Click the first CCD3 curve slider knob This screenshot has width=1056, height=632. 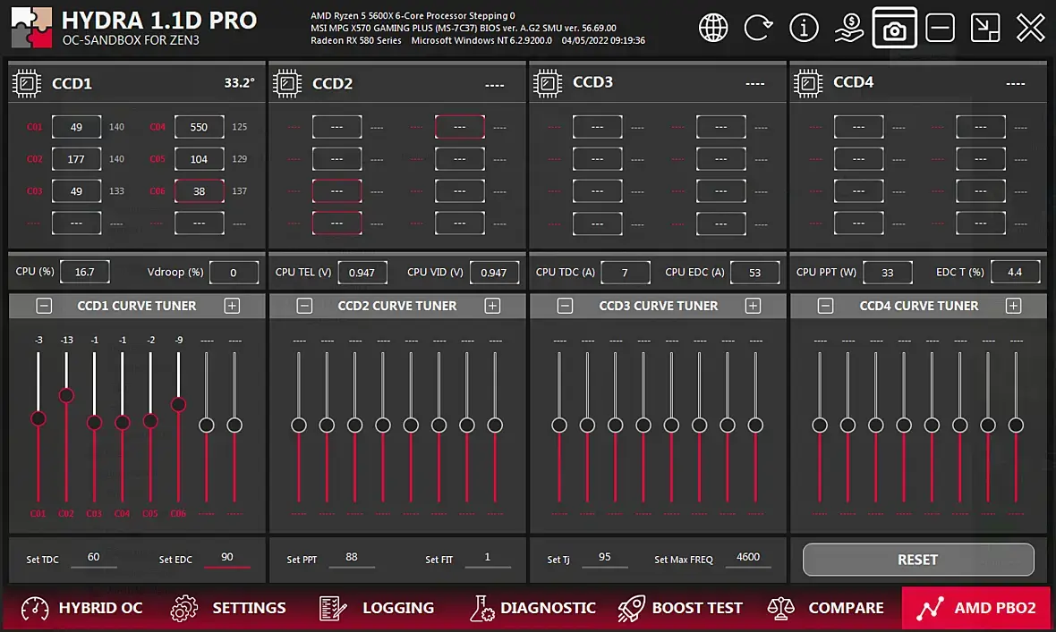(559, 426)
